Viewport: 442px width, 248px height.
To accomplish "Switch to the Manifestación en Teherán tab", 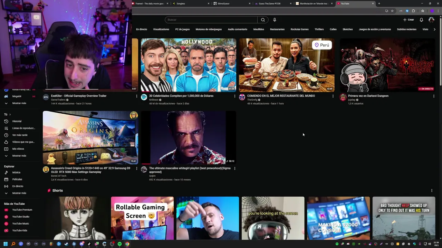I will 314,3.
